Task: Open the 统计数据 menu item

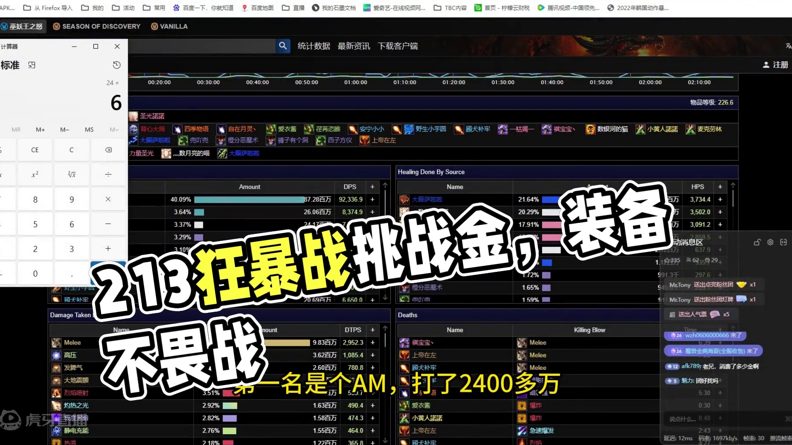Action: click(x=313, y=46)
